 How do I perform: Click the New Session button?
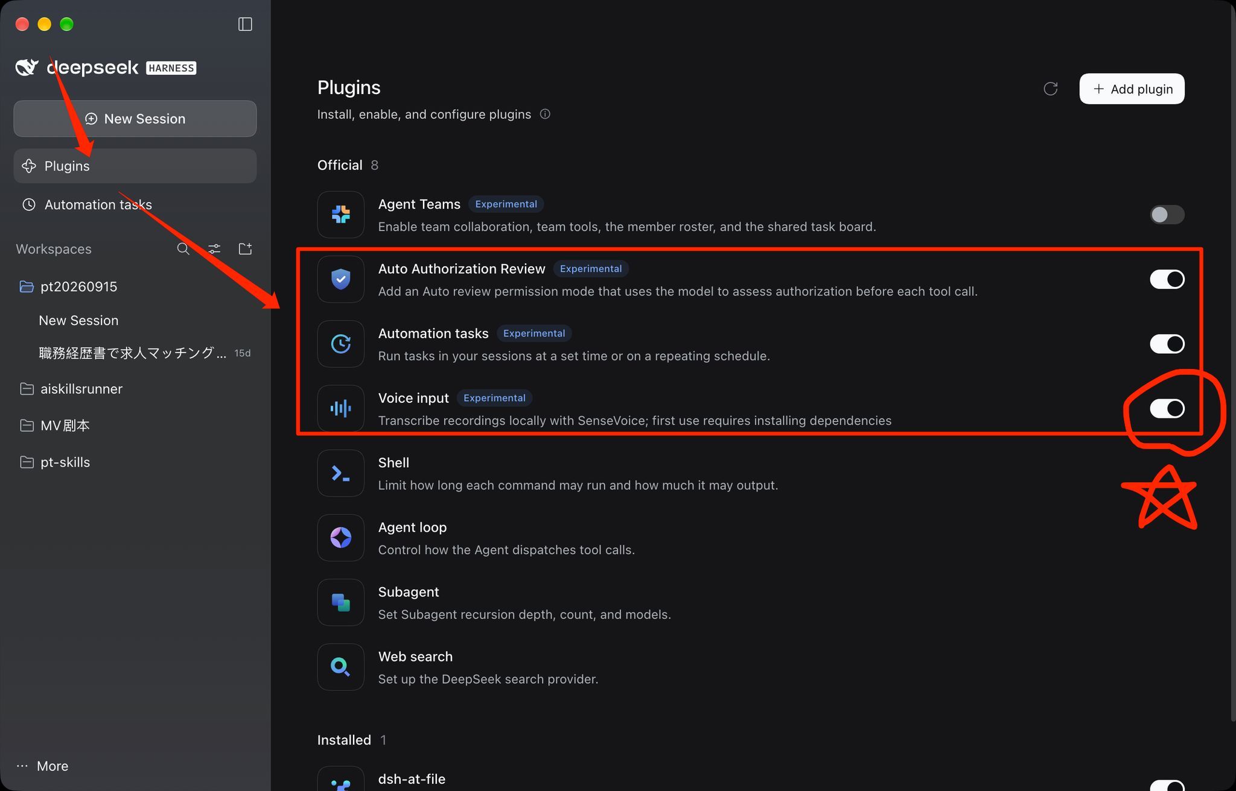point(135,119)
